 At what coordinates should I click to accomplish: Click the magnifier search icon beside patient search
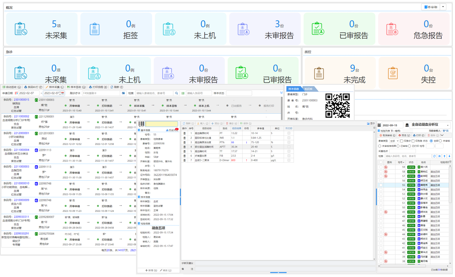(x=176, y=93)
